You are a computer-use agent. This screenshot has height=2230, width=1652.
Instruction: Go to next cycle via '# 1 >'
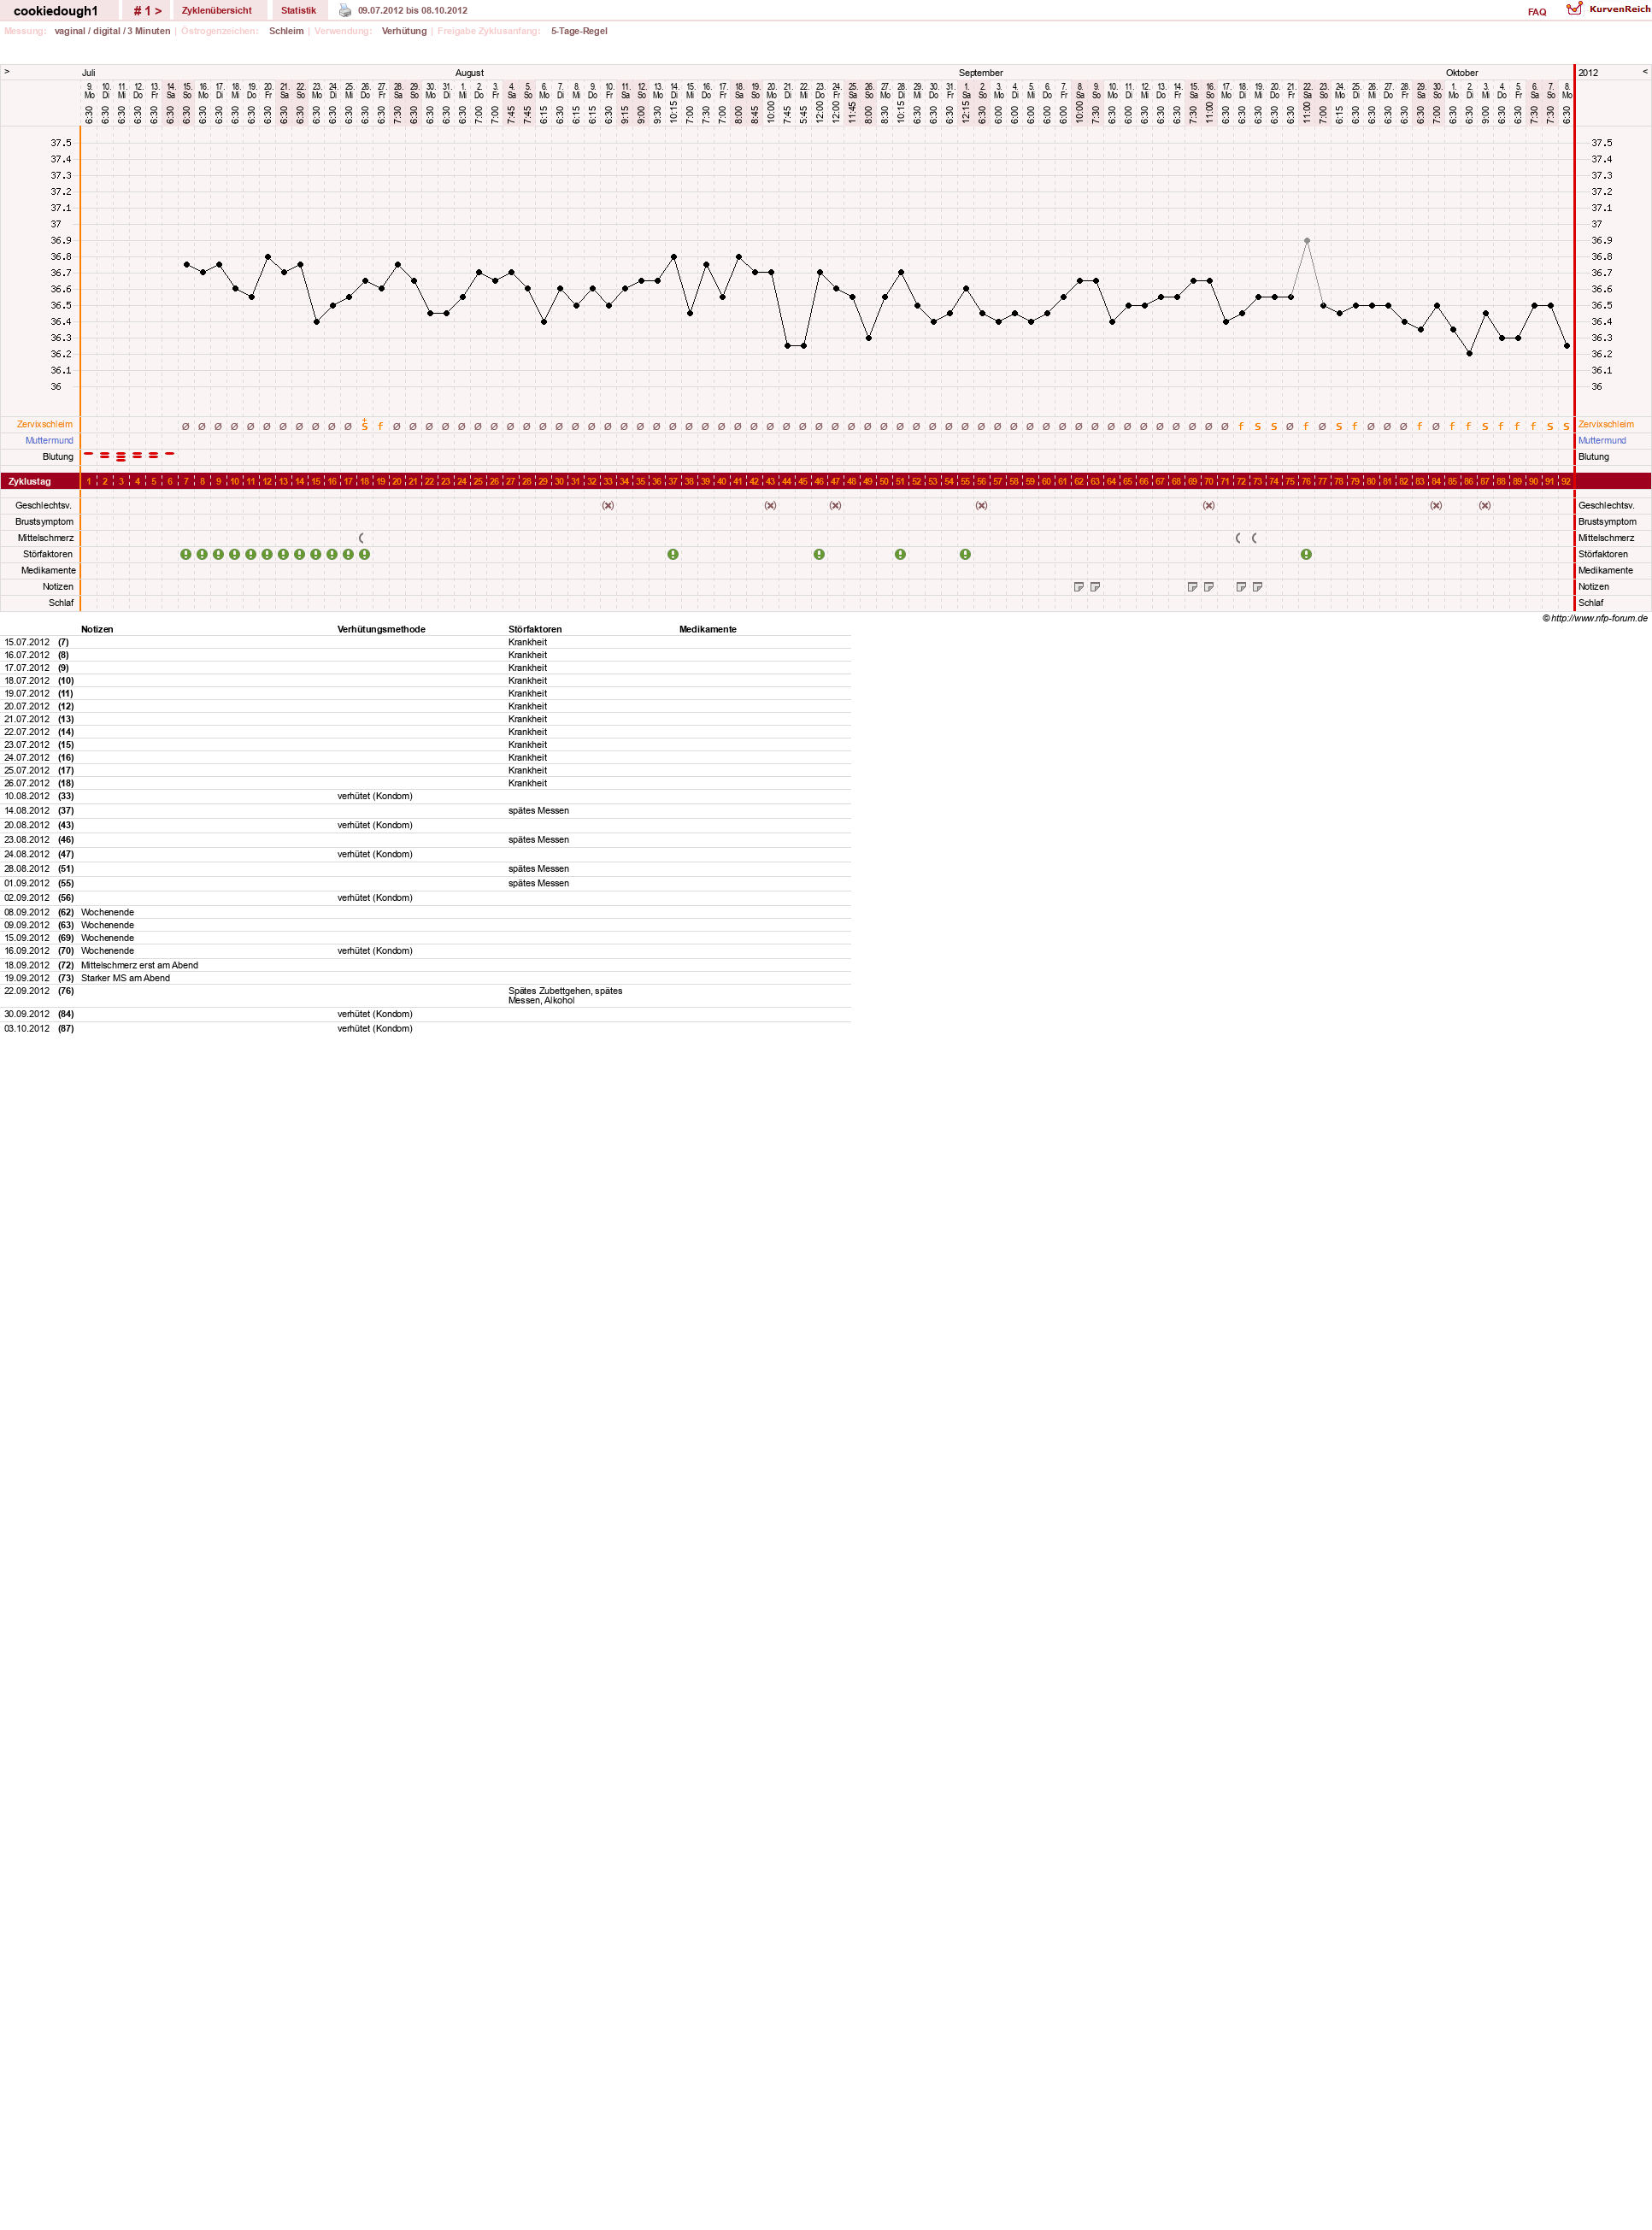point(147,11)
